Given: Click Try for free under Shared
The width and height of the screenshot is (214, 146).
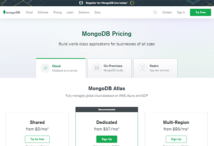Looking at the screenshot, I should coord(37,139).
